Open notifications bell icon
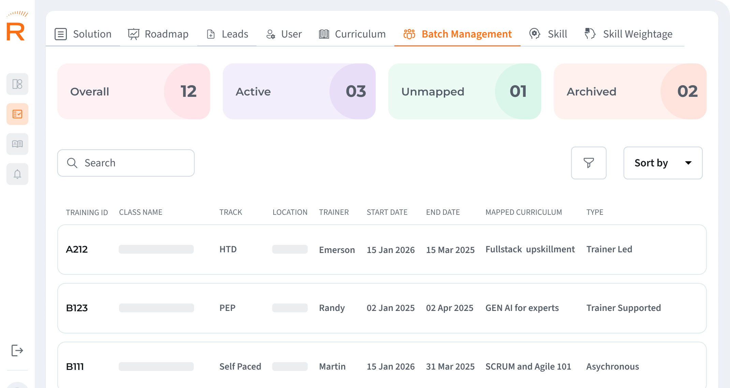Image resolution: width=730 pixels, height=388 pixels. click(17, 174)
